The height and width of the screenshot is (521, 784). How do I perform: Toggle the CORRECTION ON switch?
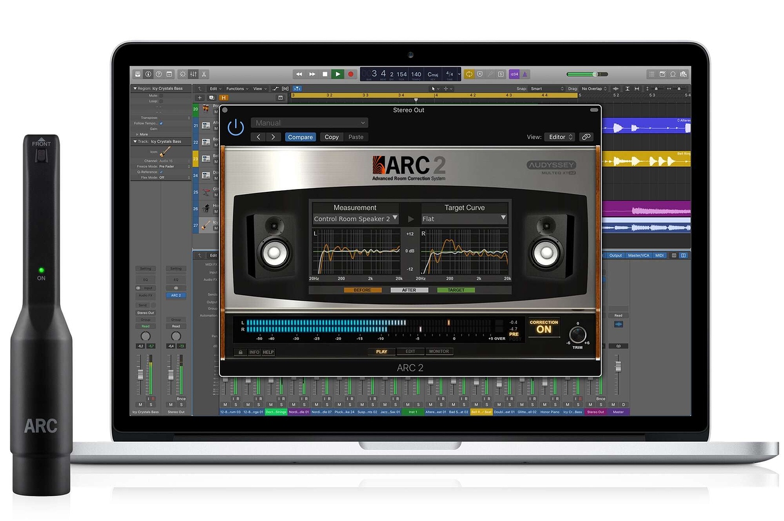coord(544,327)
